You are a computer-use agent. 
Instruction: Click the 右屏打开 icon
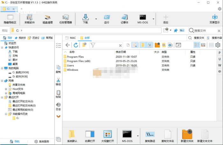click(90, 136)
